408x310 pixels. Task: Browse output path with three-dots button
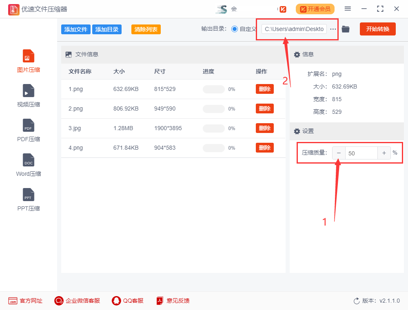coord(333,29)
